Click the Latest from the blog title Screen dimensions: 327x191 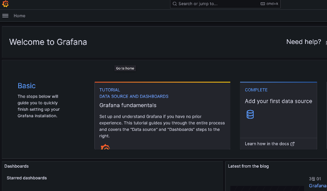pos(249,166)
